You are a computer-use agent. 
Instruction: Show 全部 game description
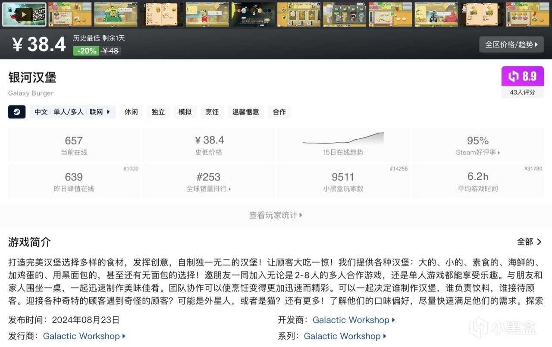pyautogui.click(x=530, y=242)
